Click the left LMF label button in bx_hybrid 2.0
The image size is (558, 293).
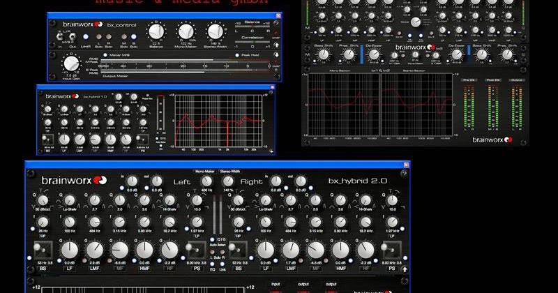95,269
